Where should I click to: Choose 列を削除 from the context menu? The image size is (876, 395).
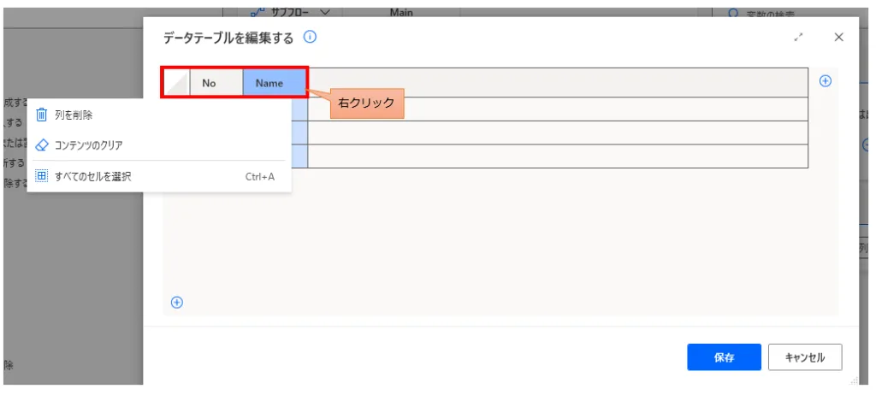74,115
